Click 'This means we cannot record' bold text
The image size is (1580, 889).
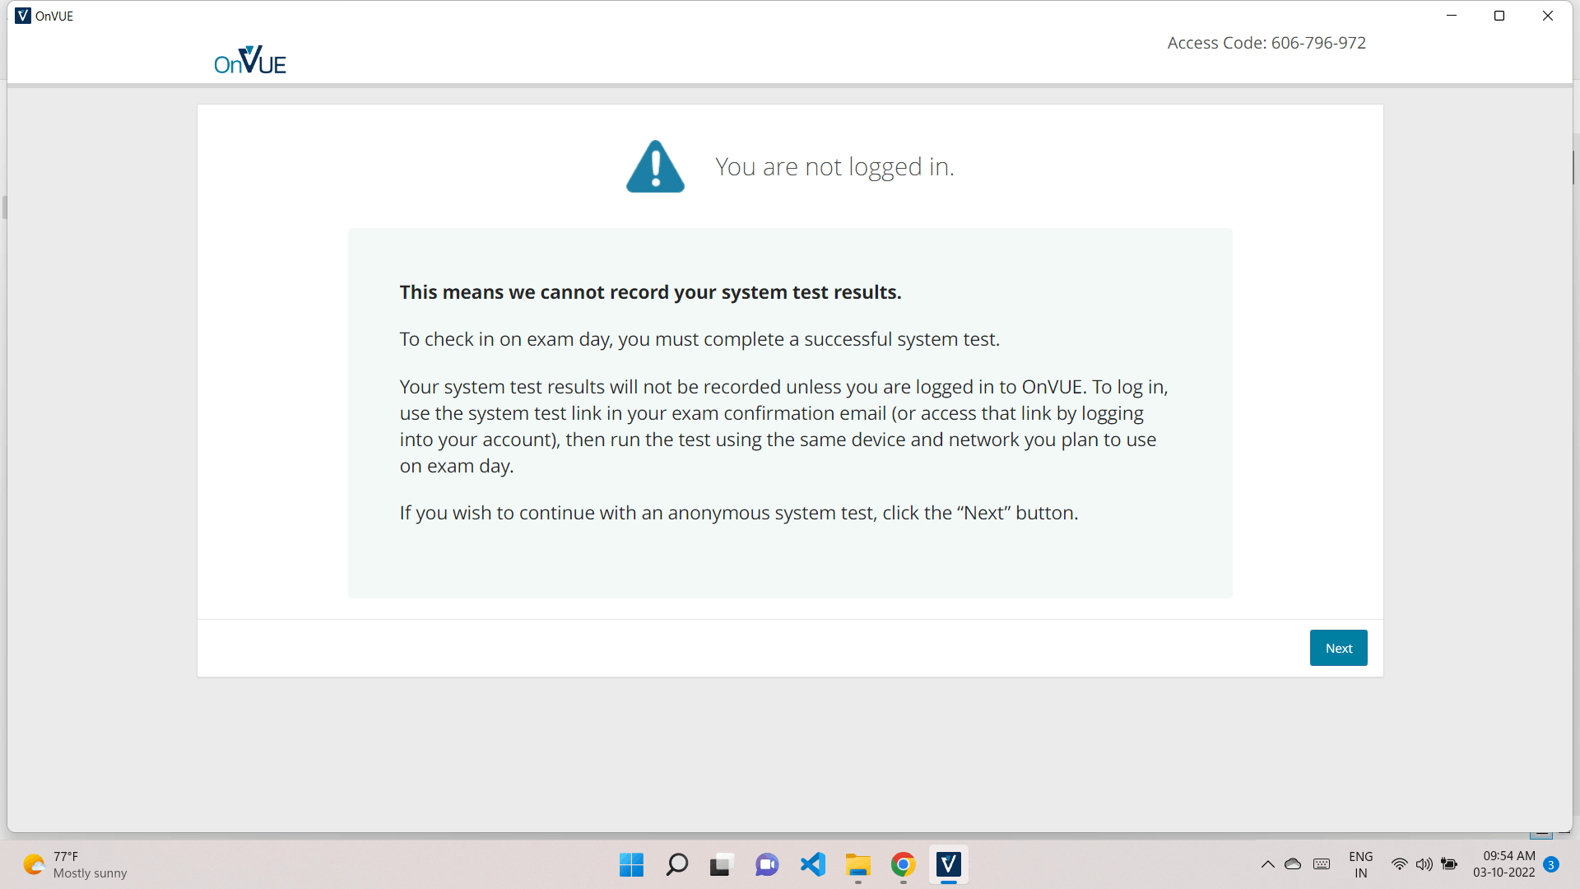650,292
